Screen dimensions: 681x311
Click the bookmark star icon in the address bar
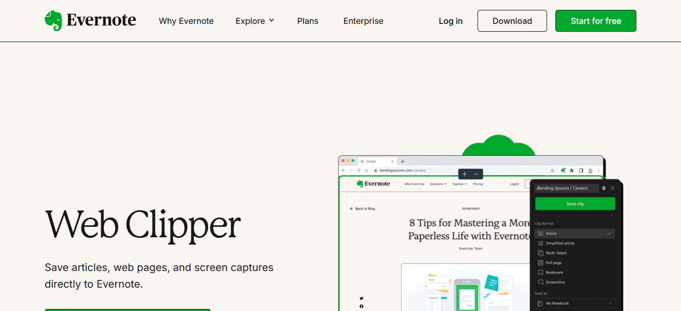(x=552, y=170)
